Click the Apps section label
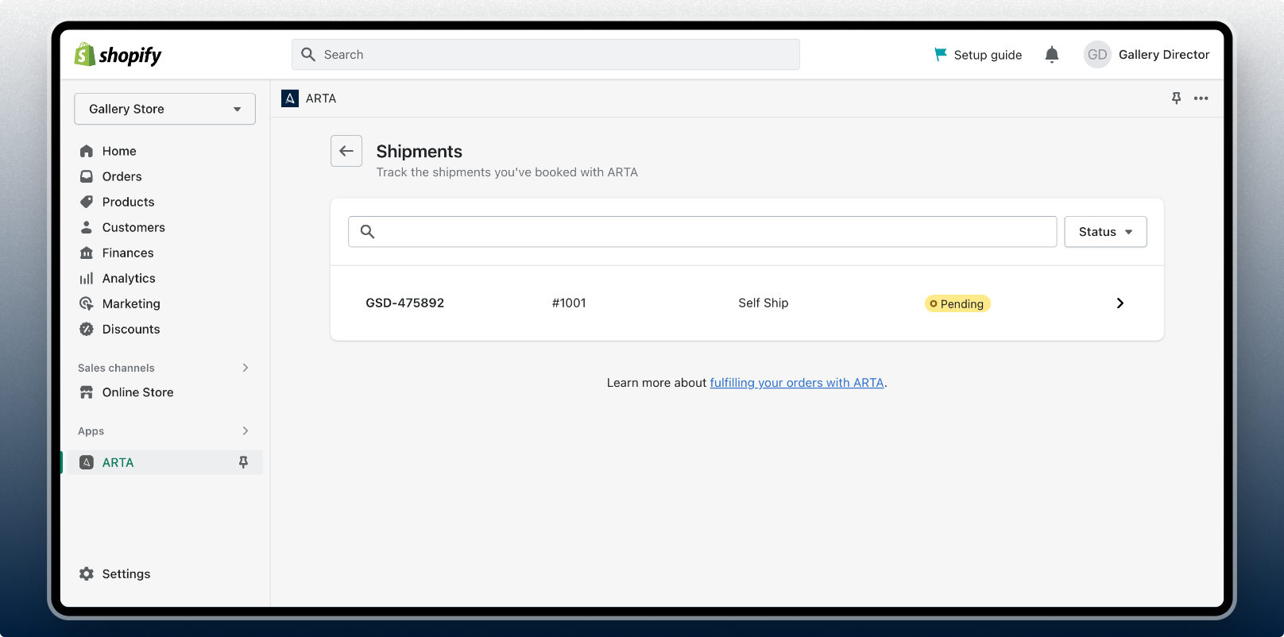 click(x=91, y=430)
